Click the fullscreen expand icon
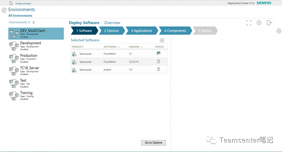 (249, 23)
